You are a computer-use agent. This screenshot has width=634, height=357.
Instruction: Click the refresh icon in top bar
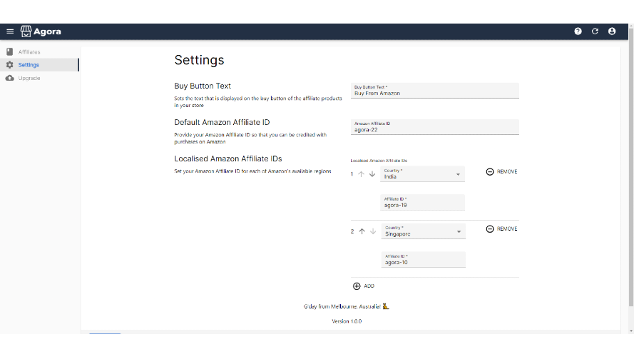(595, 31)
